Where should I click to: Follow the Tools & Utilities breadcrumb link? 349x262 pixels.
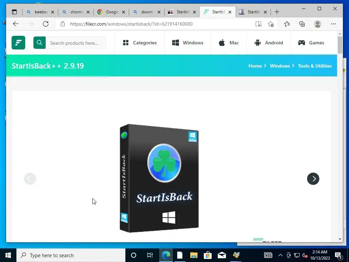pyautogui.click(x=315, y=66)
